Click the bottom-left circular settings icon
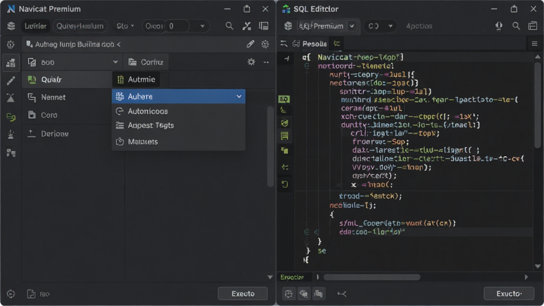Screen dimensions: 544x306 click(x=11, y=294)
